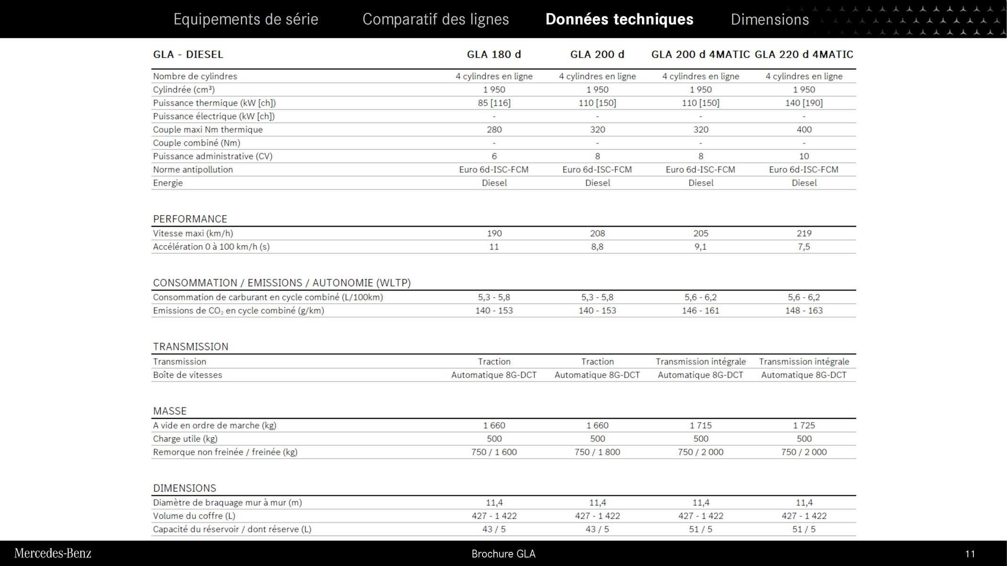Image resolution: width=1007 pixels, height=566 pixels.
Task: Click the 8,8 acceleration value
Action: (597, 247)
